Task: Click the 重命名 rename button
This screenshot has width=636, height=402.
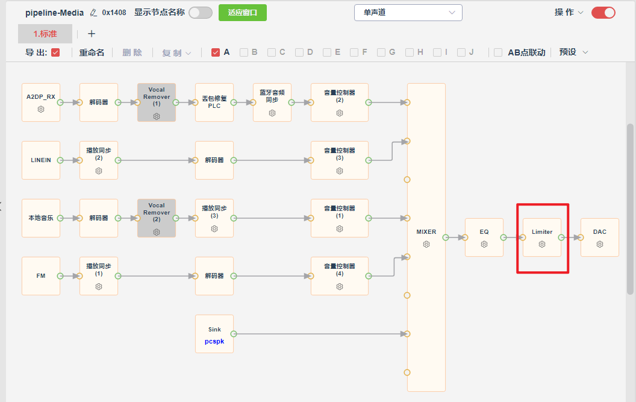Action: tap(92, 52)
